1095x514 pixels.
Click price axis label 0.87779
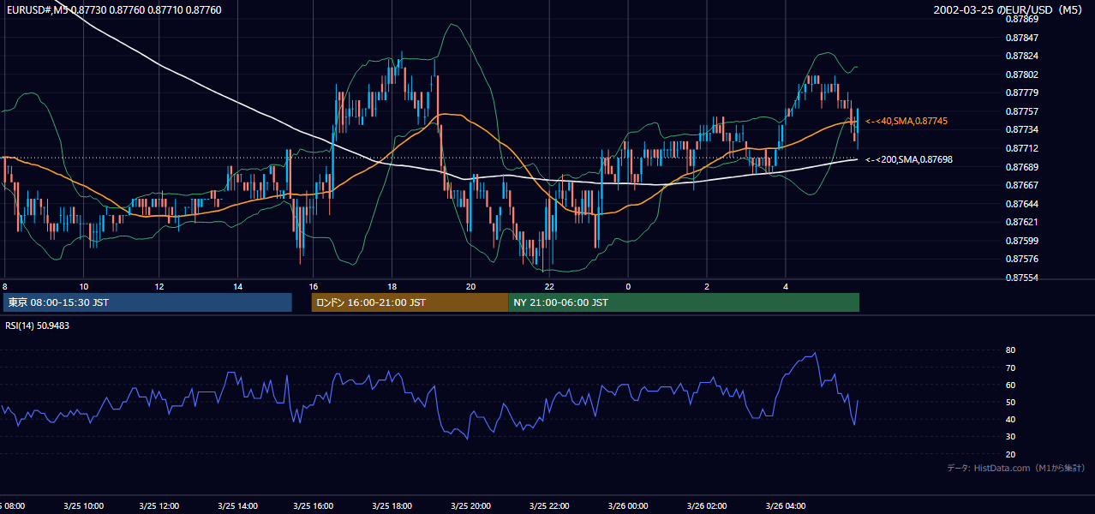[1021, 93]
